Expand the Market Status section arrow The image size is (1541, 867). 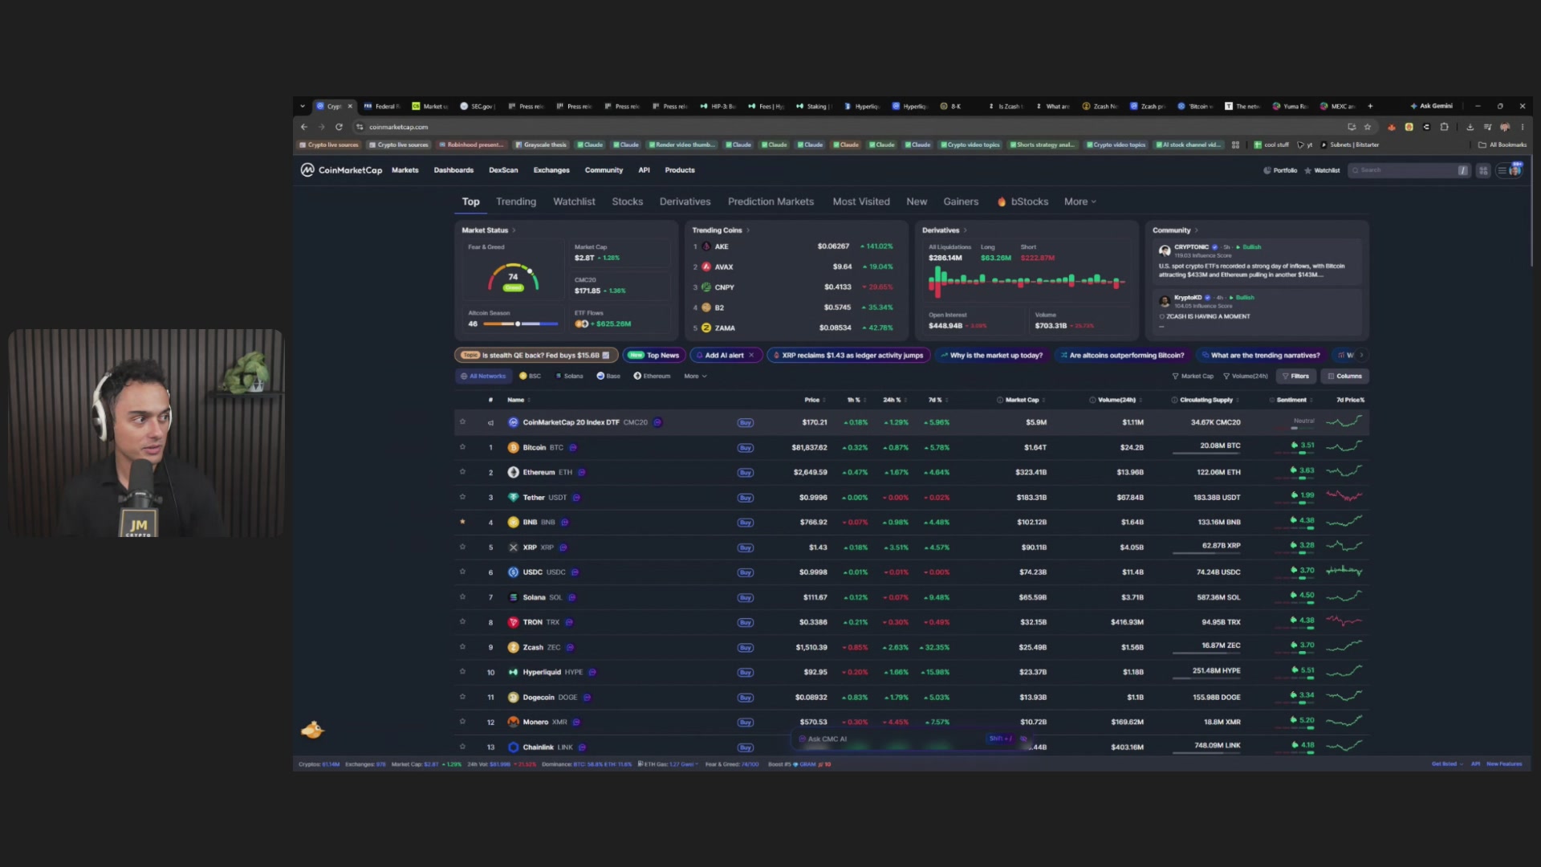pos(514,230)
